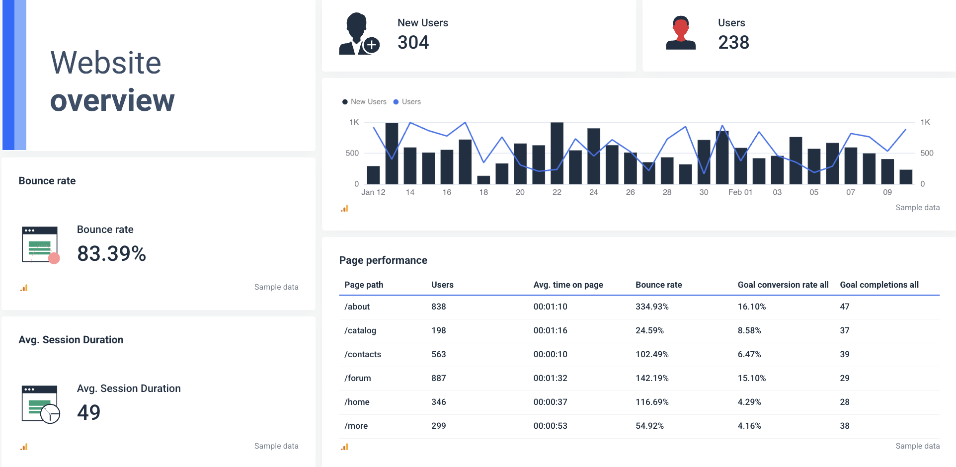
Task: Select the /catalog page path row
Action: pos(639,330)
